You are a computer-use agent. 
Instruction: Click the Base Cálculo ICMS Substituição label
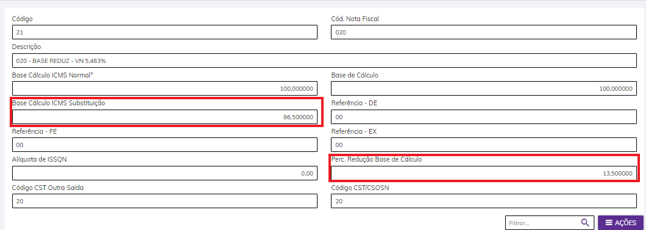tap(58, 103)
